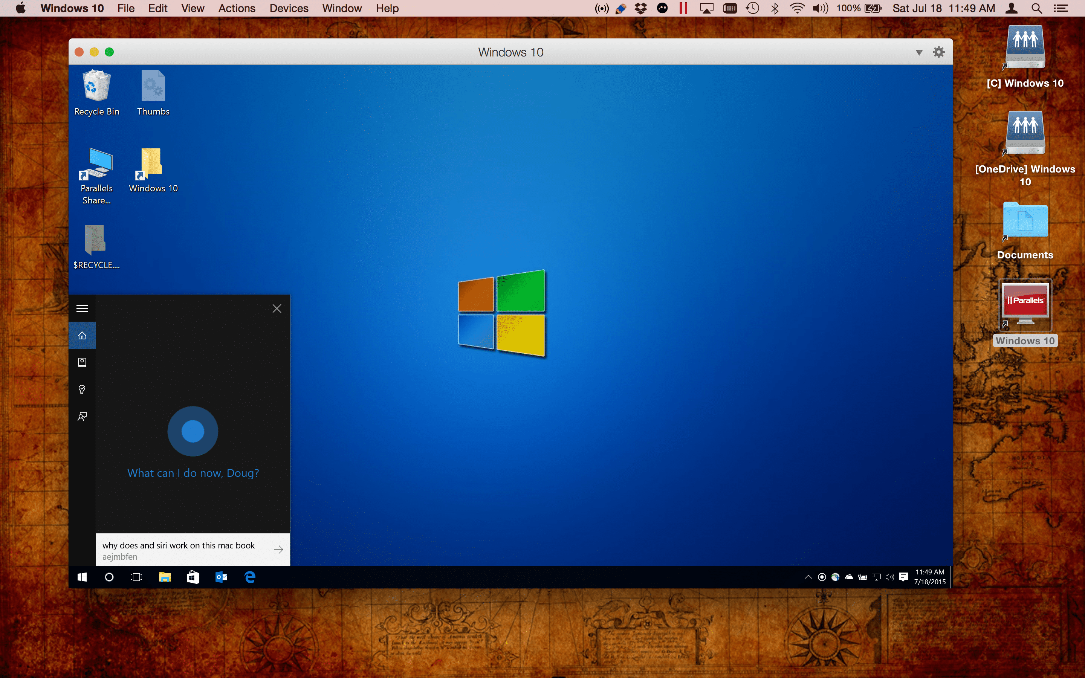This screenshot has height=678, width=1085.
Task: Click battery icon in Windows tray
Action: click(x=863, y=577)
